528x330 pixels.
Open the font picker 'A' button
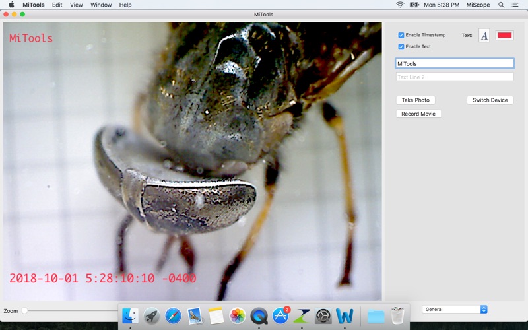484,36
